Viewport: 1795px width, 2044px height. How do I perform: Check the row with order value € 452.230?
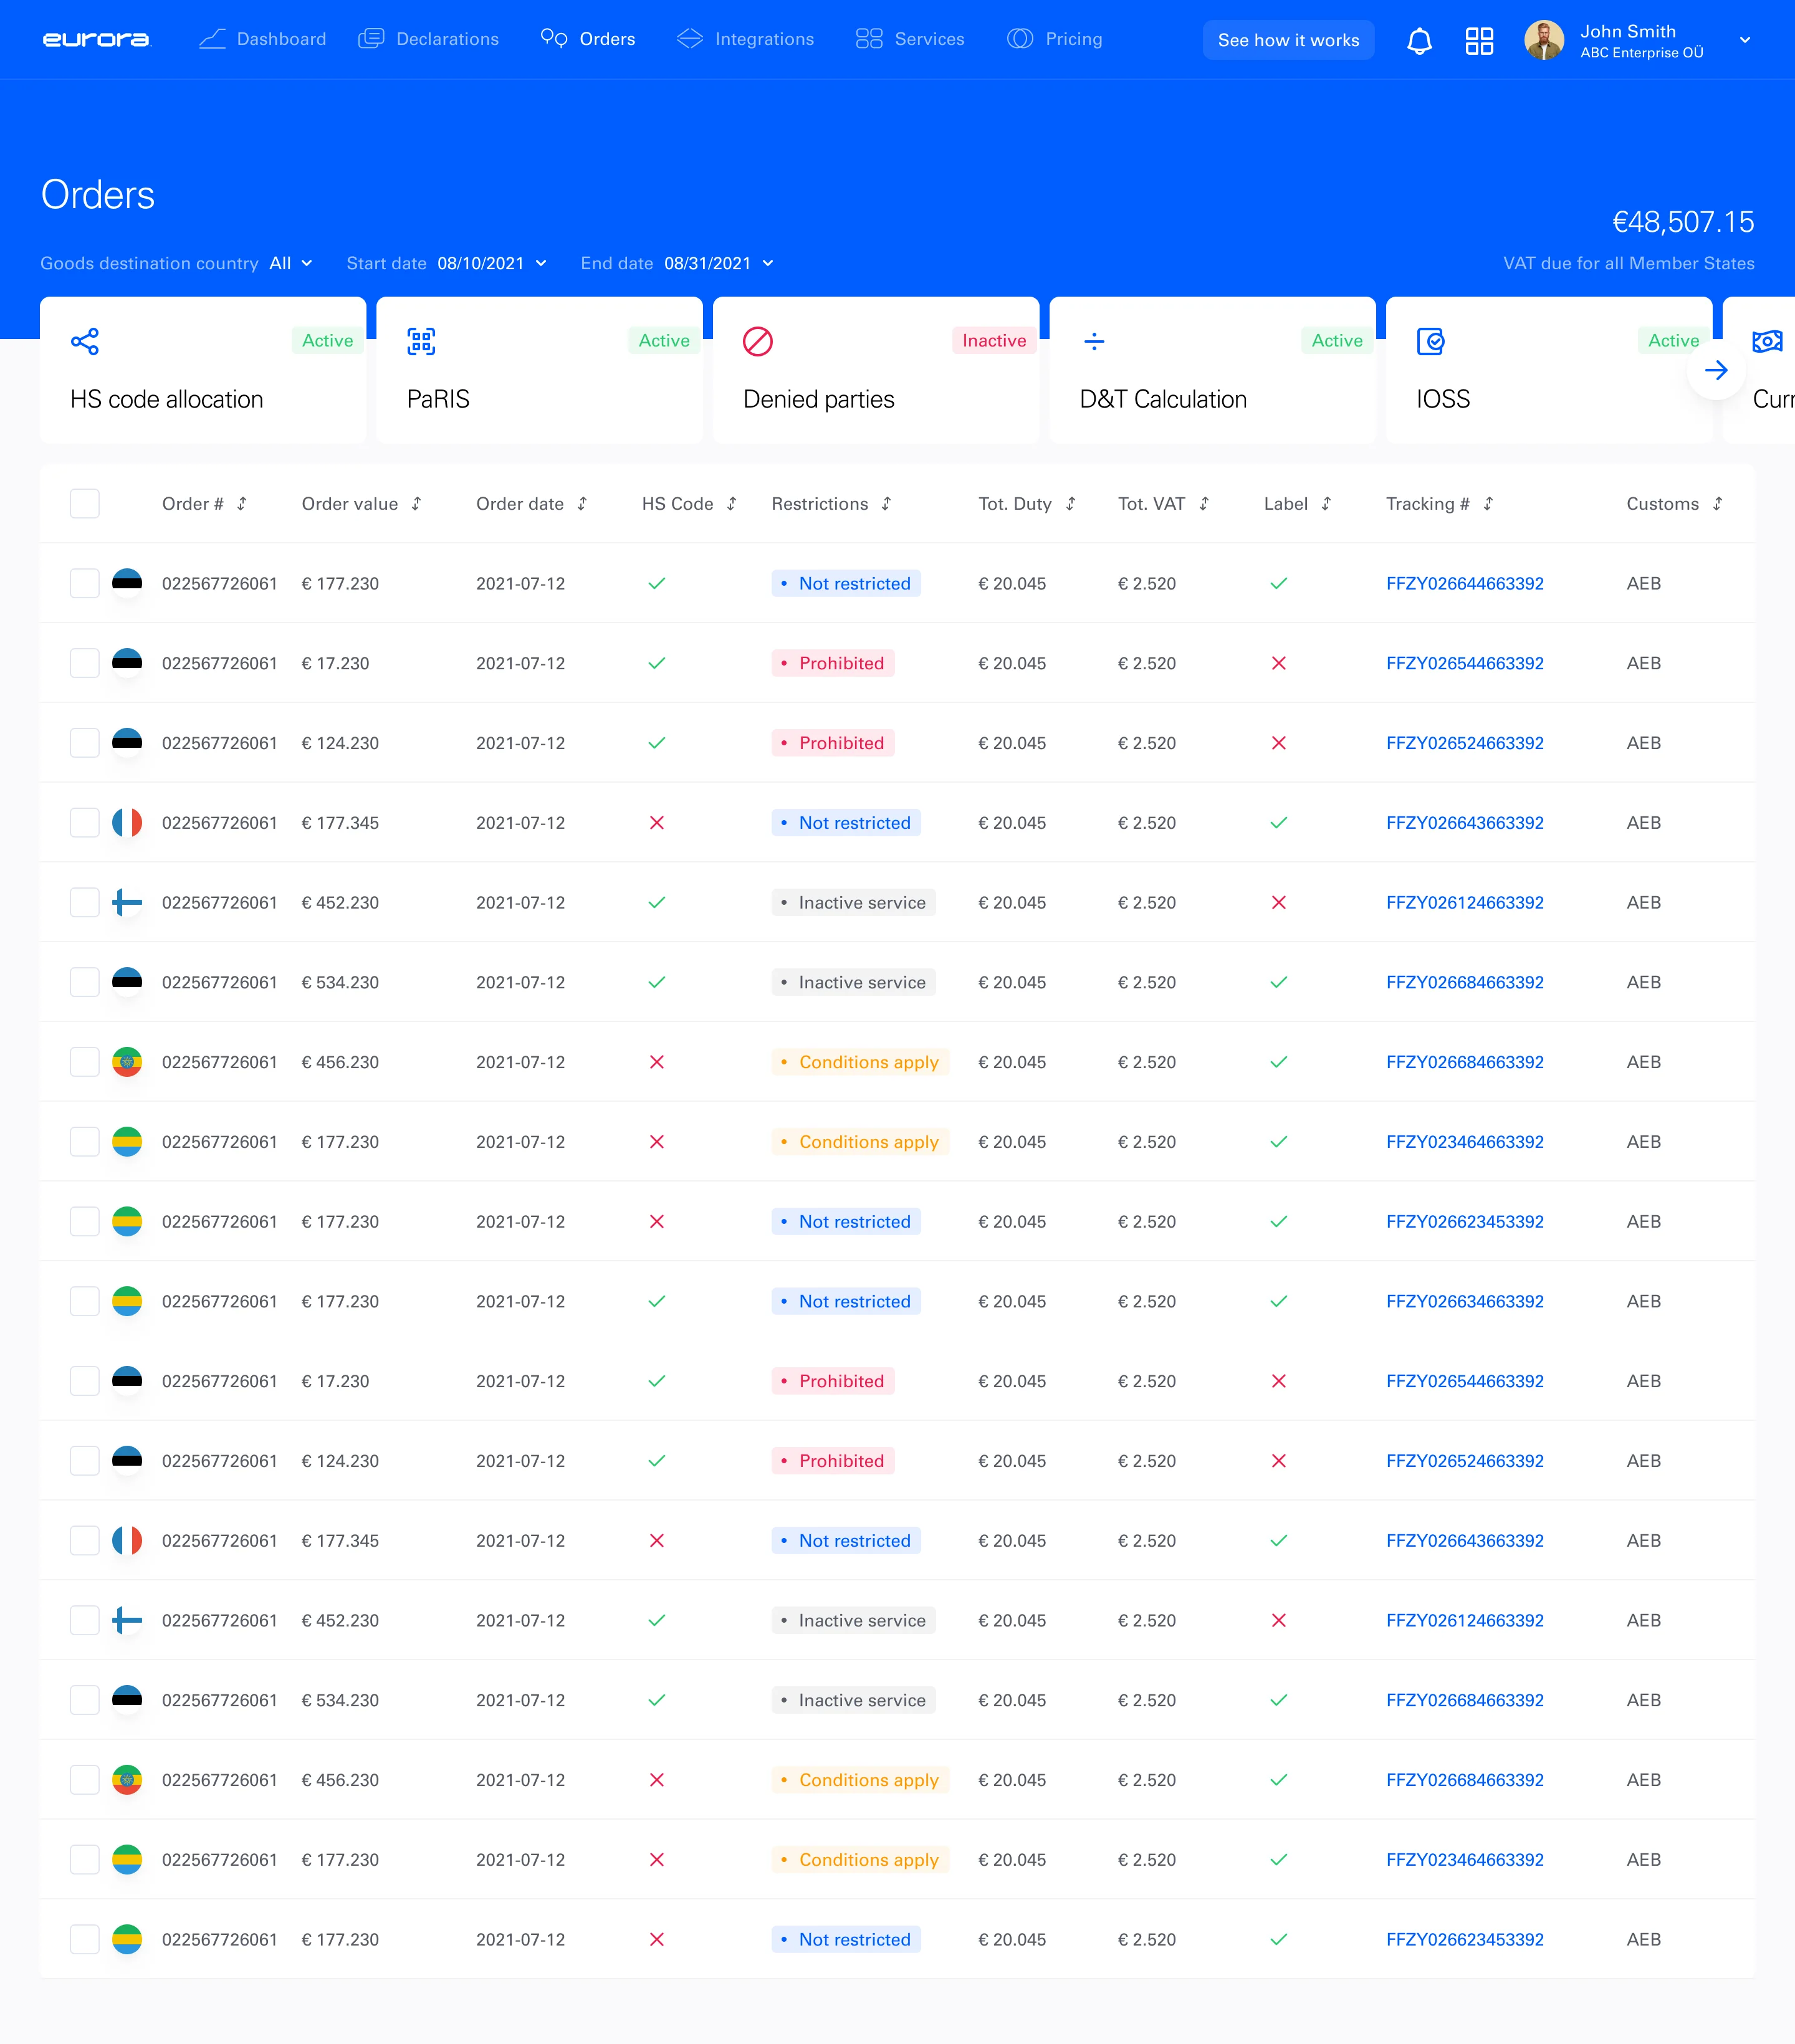coord(85,903)
